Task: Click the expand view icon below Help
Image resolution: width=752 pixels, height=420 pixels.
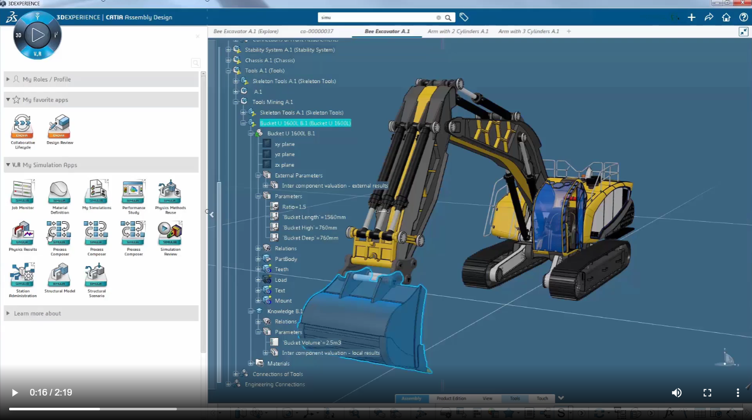Action: point(743,32)
